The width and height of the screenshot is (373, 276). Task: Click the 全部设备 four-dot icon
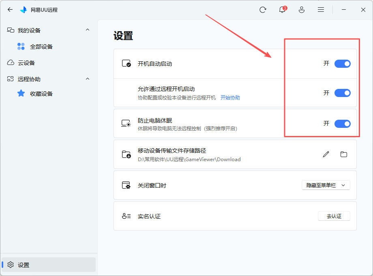(x=21, y=46)
